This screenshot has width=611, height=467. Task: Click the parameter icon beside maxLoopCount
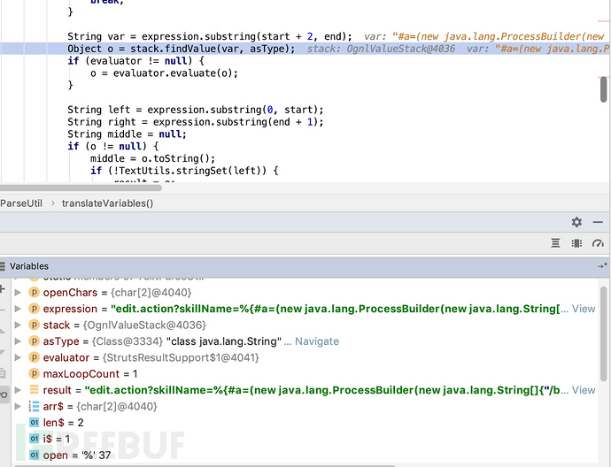tap(35, 373)
